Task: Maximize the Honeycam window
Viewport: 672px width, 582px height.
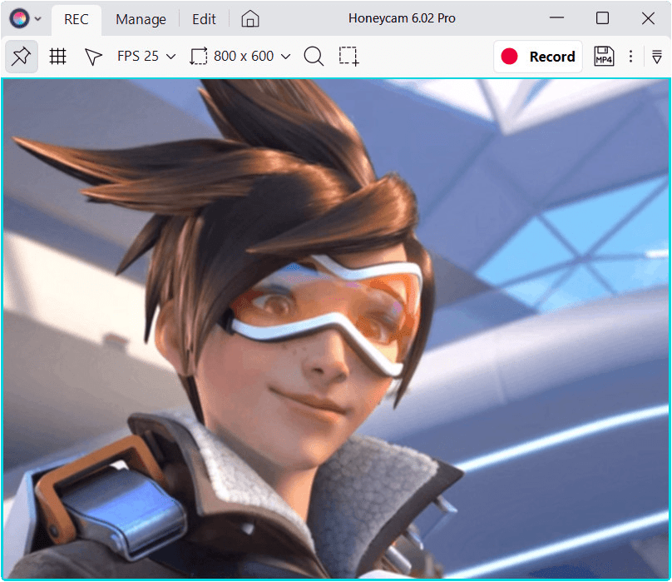Action: point(602,18)
